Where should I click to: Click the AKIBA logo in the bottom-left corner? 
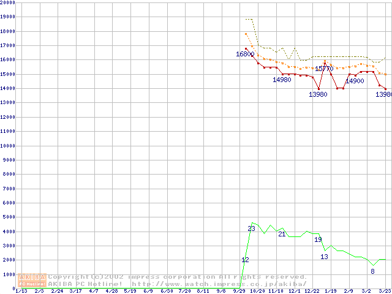click(x=32, y=281)
